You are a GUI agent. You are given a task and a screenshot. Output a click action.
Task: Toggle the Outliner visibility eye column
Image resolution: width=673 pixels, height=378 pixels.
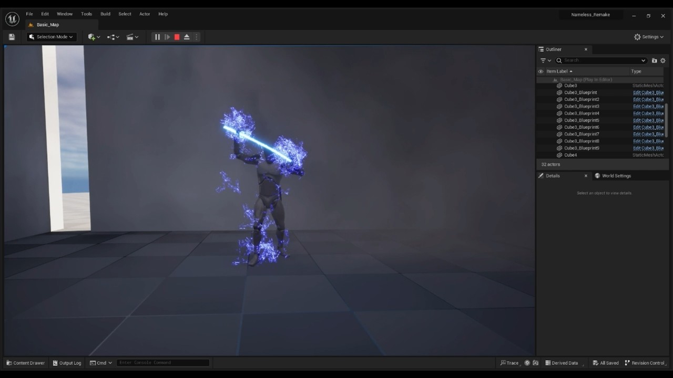(541, 71)
